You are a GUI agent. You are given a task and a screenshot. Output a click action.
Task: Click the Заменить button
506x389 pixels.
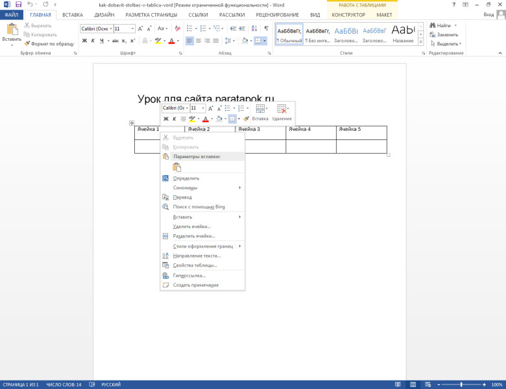click(x=443, y=34)
